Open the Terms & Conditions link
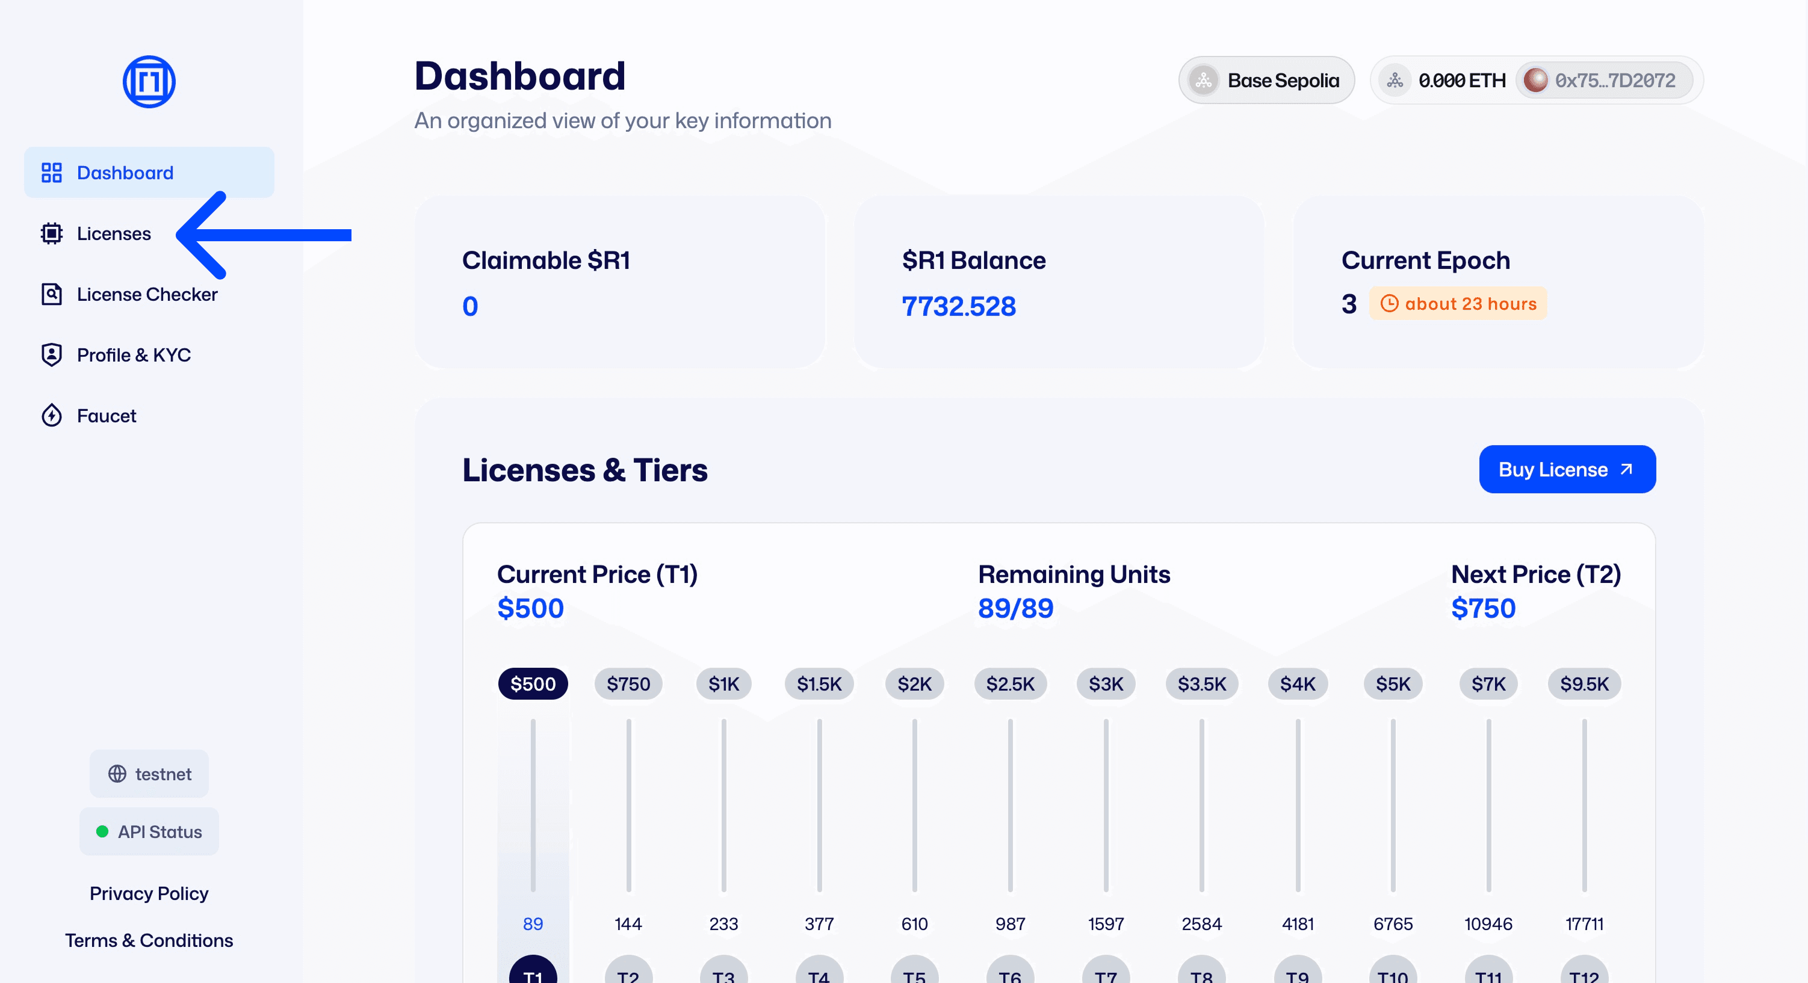 click(149, 940)
